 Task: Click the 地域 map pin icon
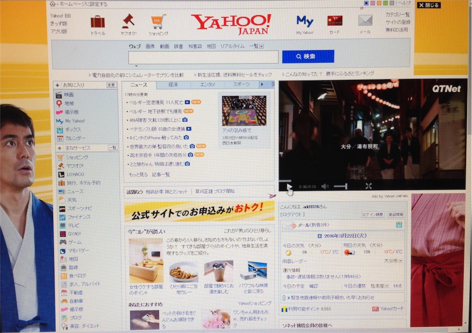point(59,103)
